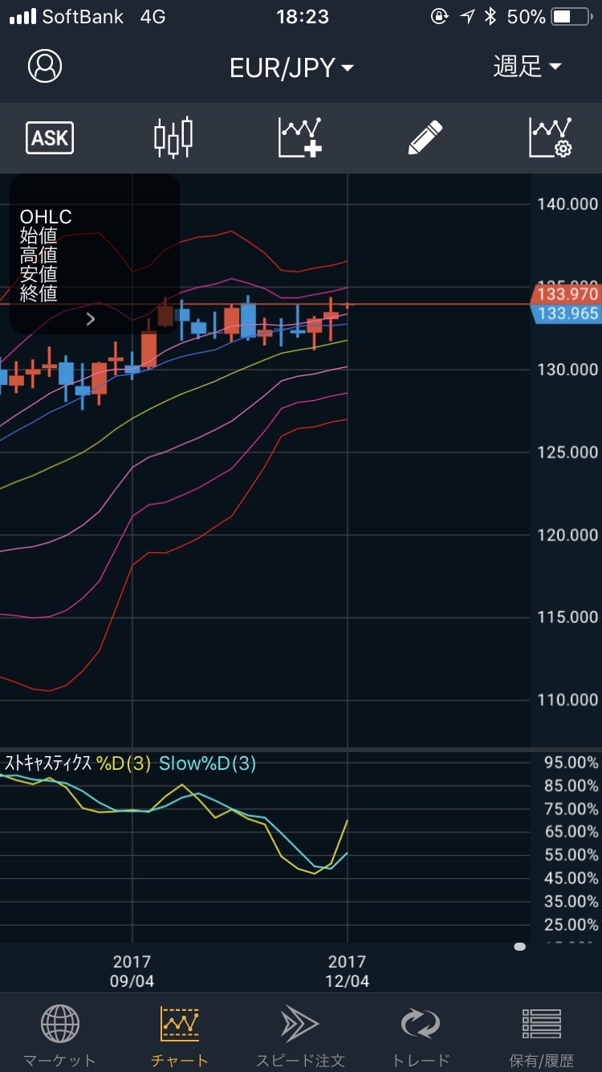
Task: Tap the 終値 close price label
Action: pyautogui.click(x=39, y=293)
